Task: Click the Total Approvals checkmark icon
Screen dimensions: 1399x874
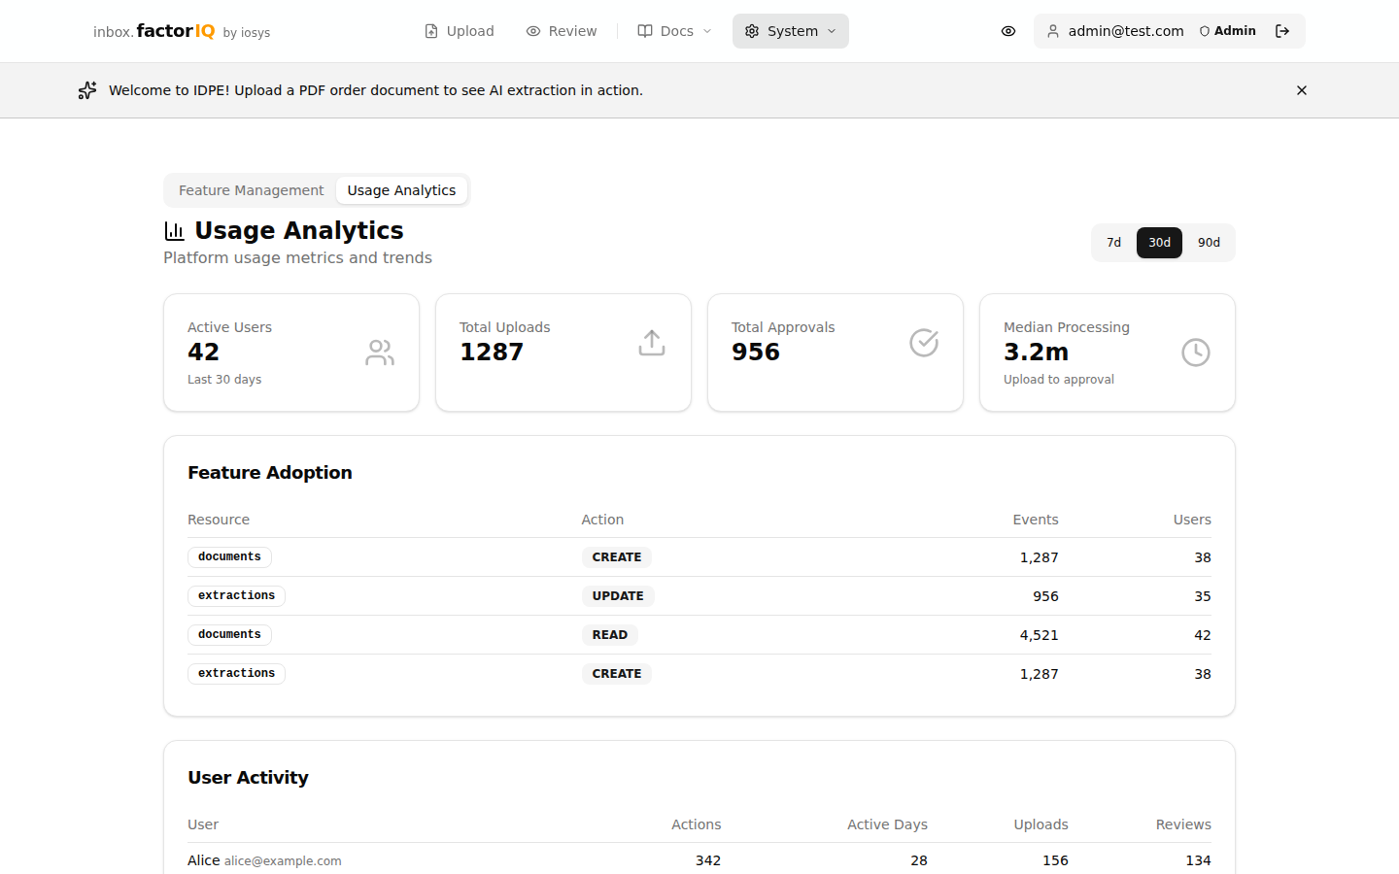Action: [x=924, y=343]
